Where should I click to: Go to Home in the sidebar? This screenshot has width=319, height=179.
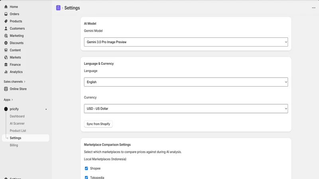pos(14,7)
